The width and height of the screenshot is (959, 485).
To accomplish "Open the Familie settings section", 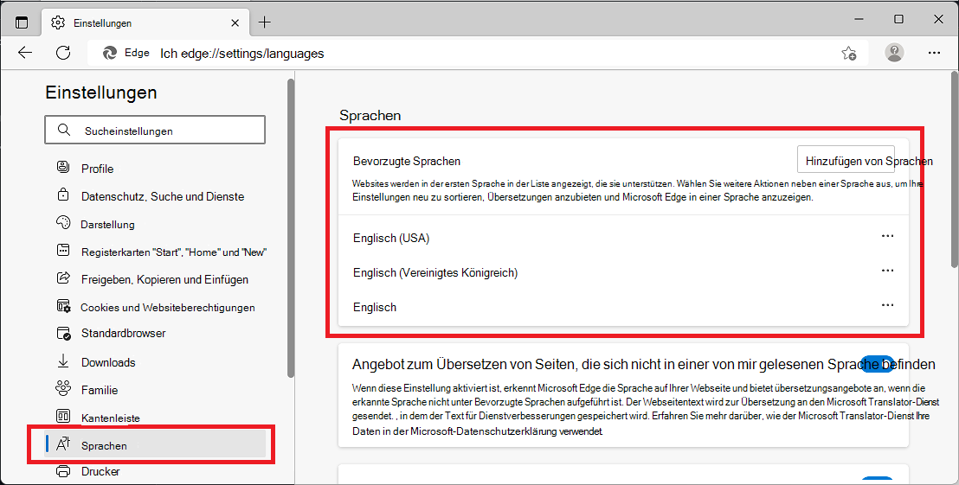I will pos(100,390).
